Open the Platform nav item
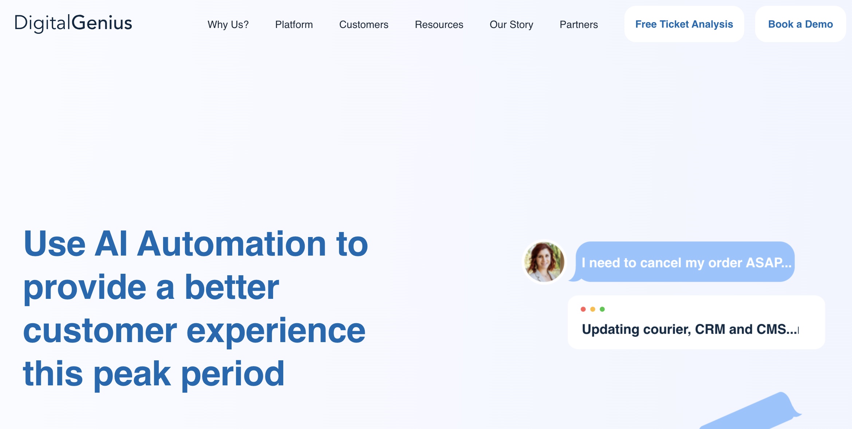The width and height of the screenshot is (852, 429). 294,24
